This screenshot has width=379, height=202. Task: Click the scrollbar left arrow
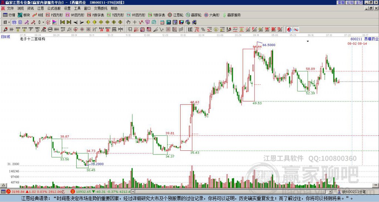click(x=133, y=192)
